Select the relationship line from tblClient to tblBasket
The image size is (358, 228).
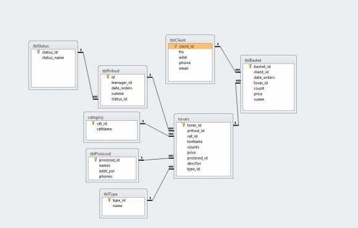point(227,59)
